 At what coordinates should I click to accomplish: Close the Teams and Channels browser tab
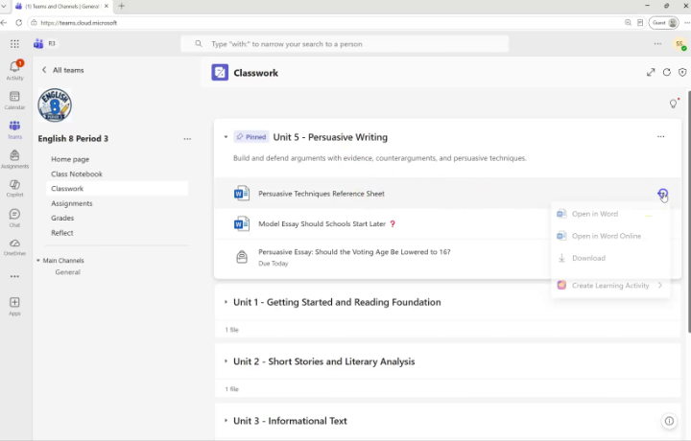click(107, 6)
